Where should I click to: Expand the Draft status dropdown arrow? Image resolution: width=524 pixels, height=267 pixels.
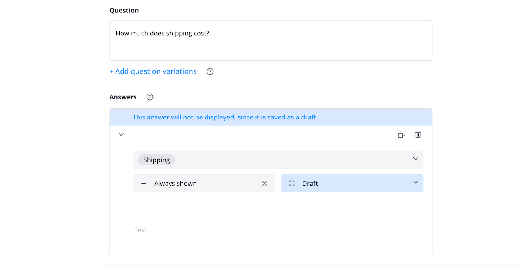[416, 182]
